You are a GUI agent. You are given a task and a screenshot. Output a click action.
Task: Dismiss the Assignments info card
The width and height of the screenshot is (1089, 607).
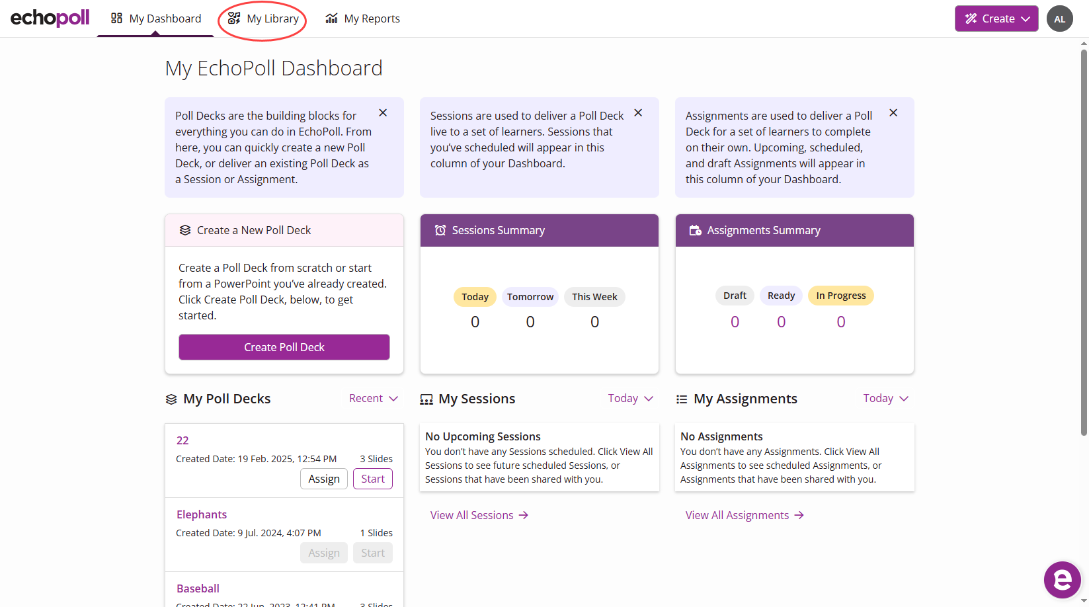point(893,113)
